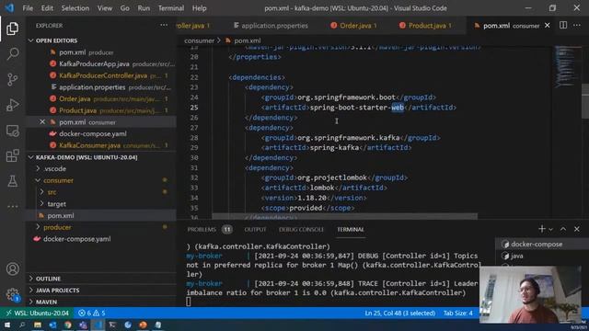589x331 pixels.
Task: Split the editor to the right
Action: click(x=562, y=25)
